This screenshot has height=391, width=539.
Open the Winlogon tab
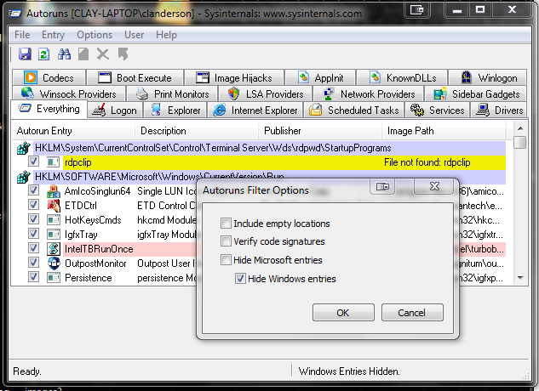coord(488,78)
